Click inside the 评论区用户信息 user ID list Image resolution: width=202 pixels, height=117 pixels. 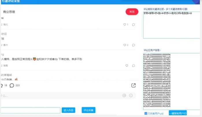(x=172, y=81)
